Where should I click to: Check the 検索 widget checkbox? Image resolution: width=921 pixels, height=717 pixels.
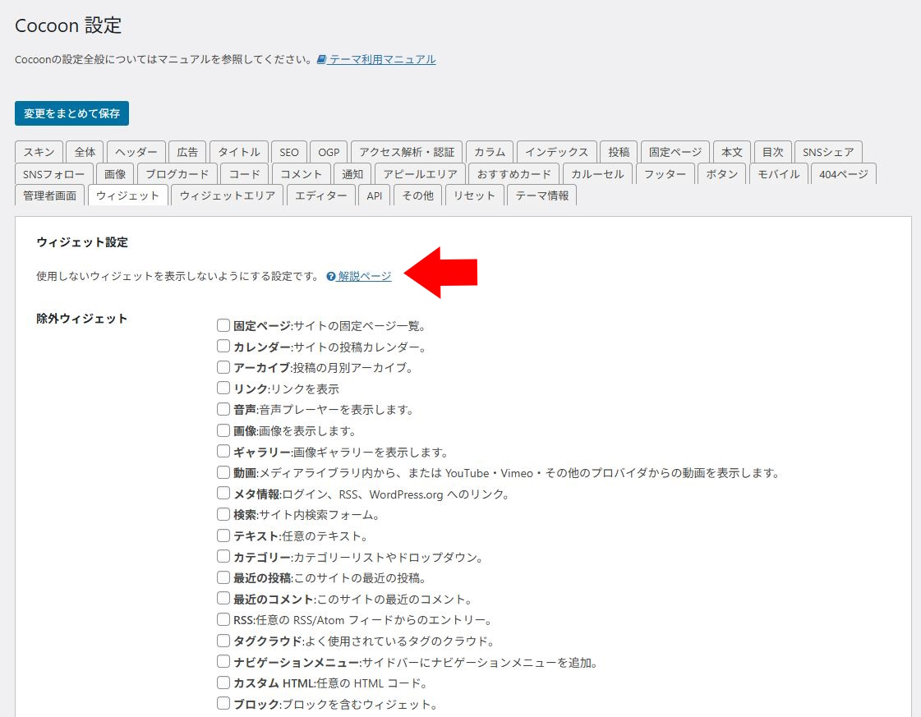point(223,514)
